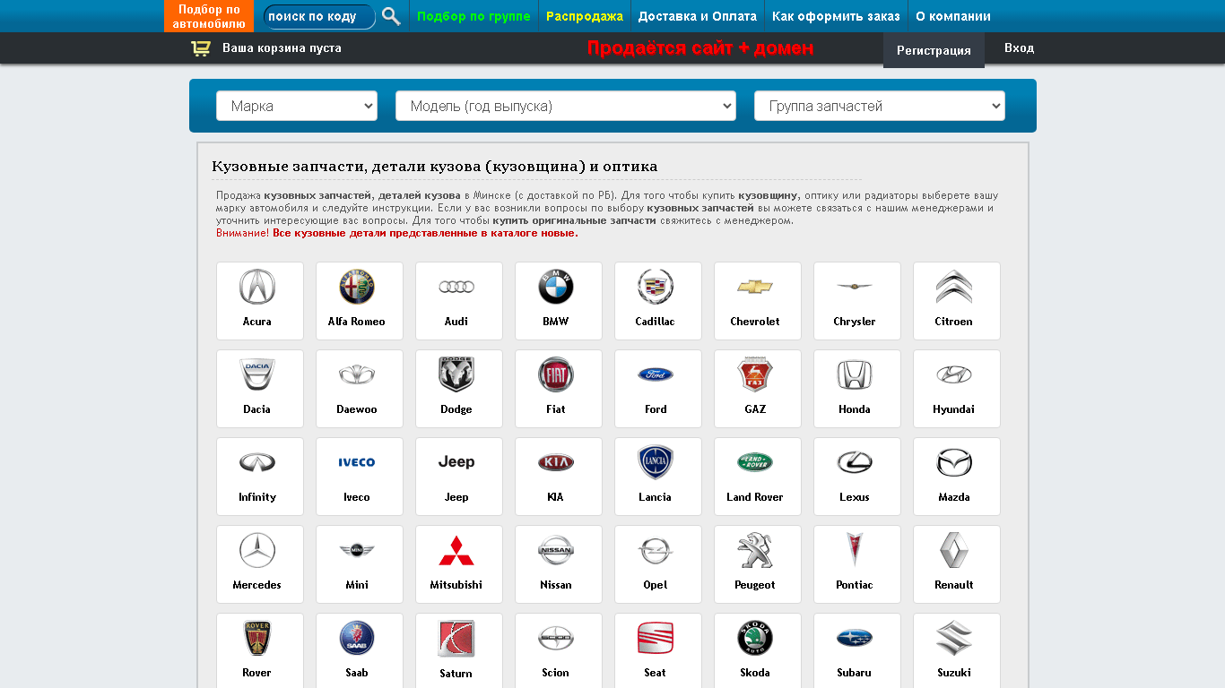Select the Peugeot lion logo
Viewport: 1225px width, 688px height.
pyautogui.click(x=755, y=550)
